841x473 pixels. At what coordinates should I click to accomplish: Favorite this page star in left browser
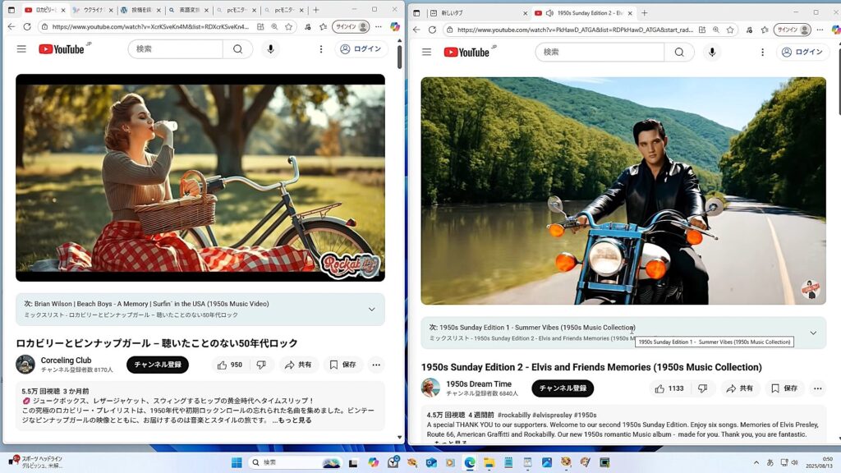coord(288,26)
